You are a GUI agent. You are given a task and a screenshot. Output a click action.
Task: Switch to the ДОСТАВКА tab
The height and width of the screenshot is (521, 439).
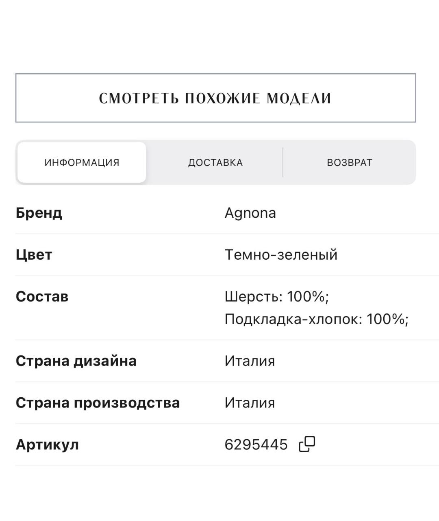coord(215,162)
